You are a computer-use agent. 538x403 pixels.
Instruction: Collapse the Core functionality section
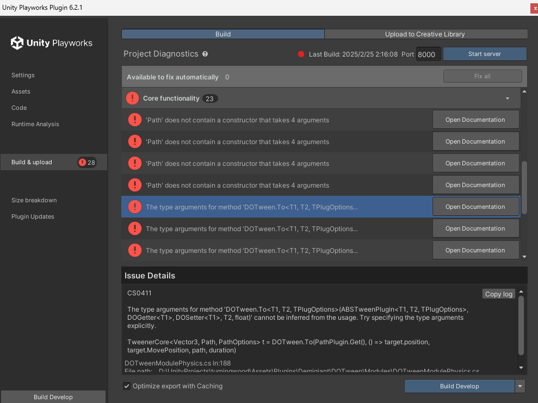coord(506,98)
